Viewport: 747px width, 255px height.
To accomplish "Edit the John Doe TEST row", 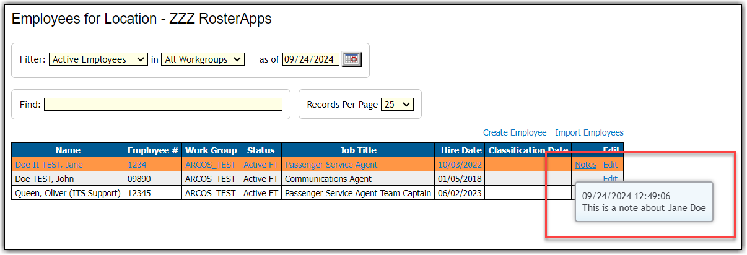I will (x=610, y=179).
